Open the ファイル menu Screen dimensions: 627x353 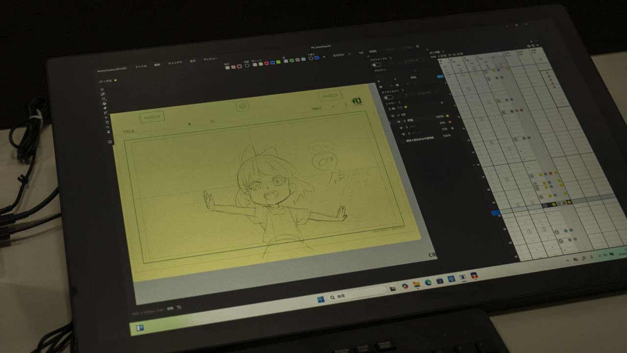click(141, 66)
